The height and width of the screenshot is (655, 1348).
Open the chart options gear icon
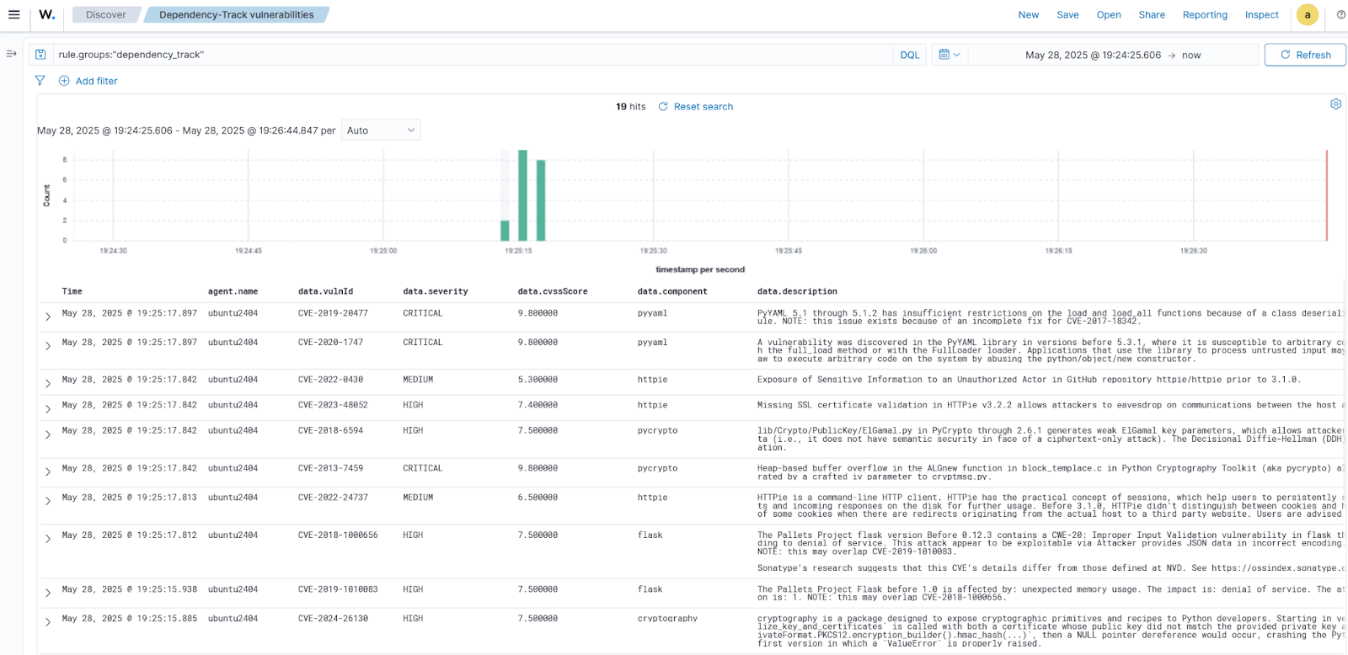click(1335, 104)
